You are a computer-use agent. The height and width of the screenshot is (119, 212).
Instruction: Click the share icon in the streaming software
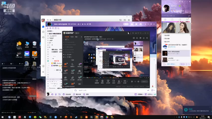point(147,38)
